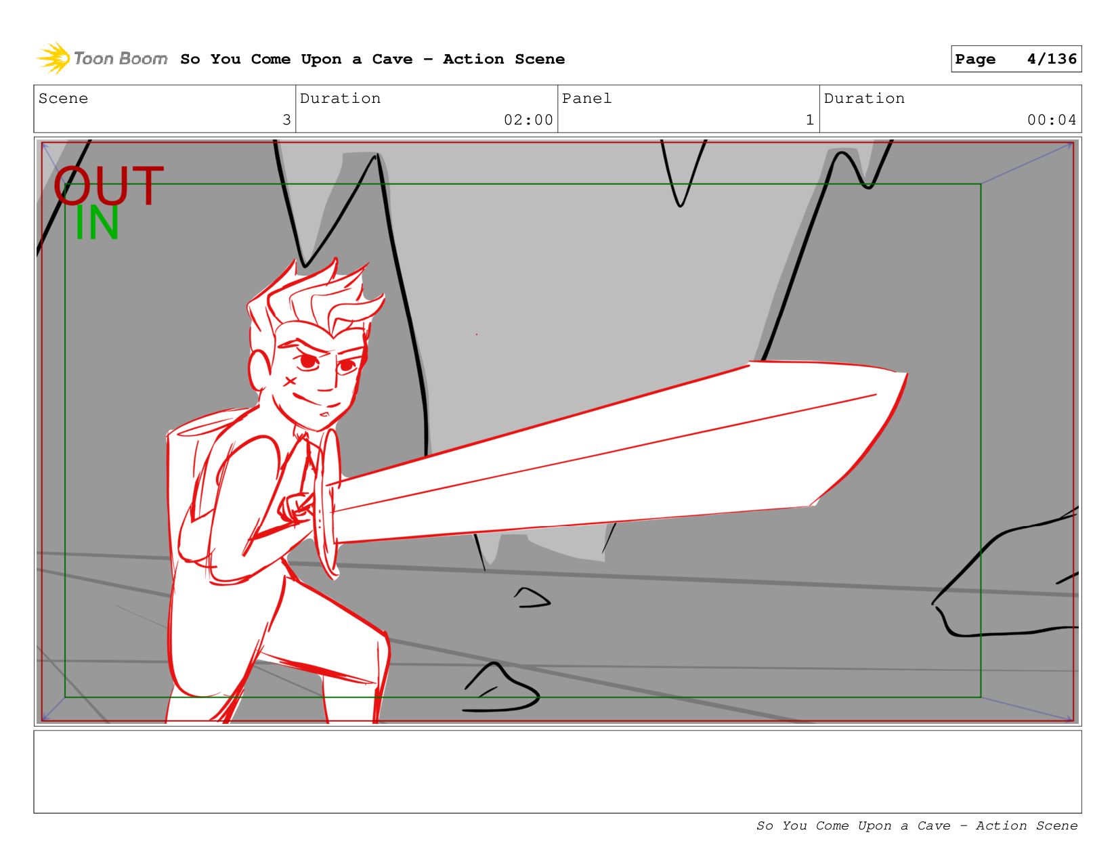Click the panel Duration 00:04 cell
The image size is (1116, 864).
951,109
